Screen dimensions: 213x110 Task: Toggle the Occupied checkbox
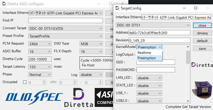point(25,82)
